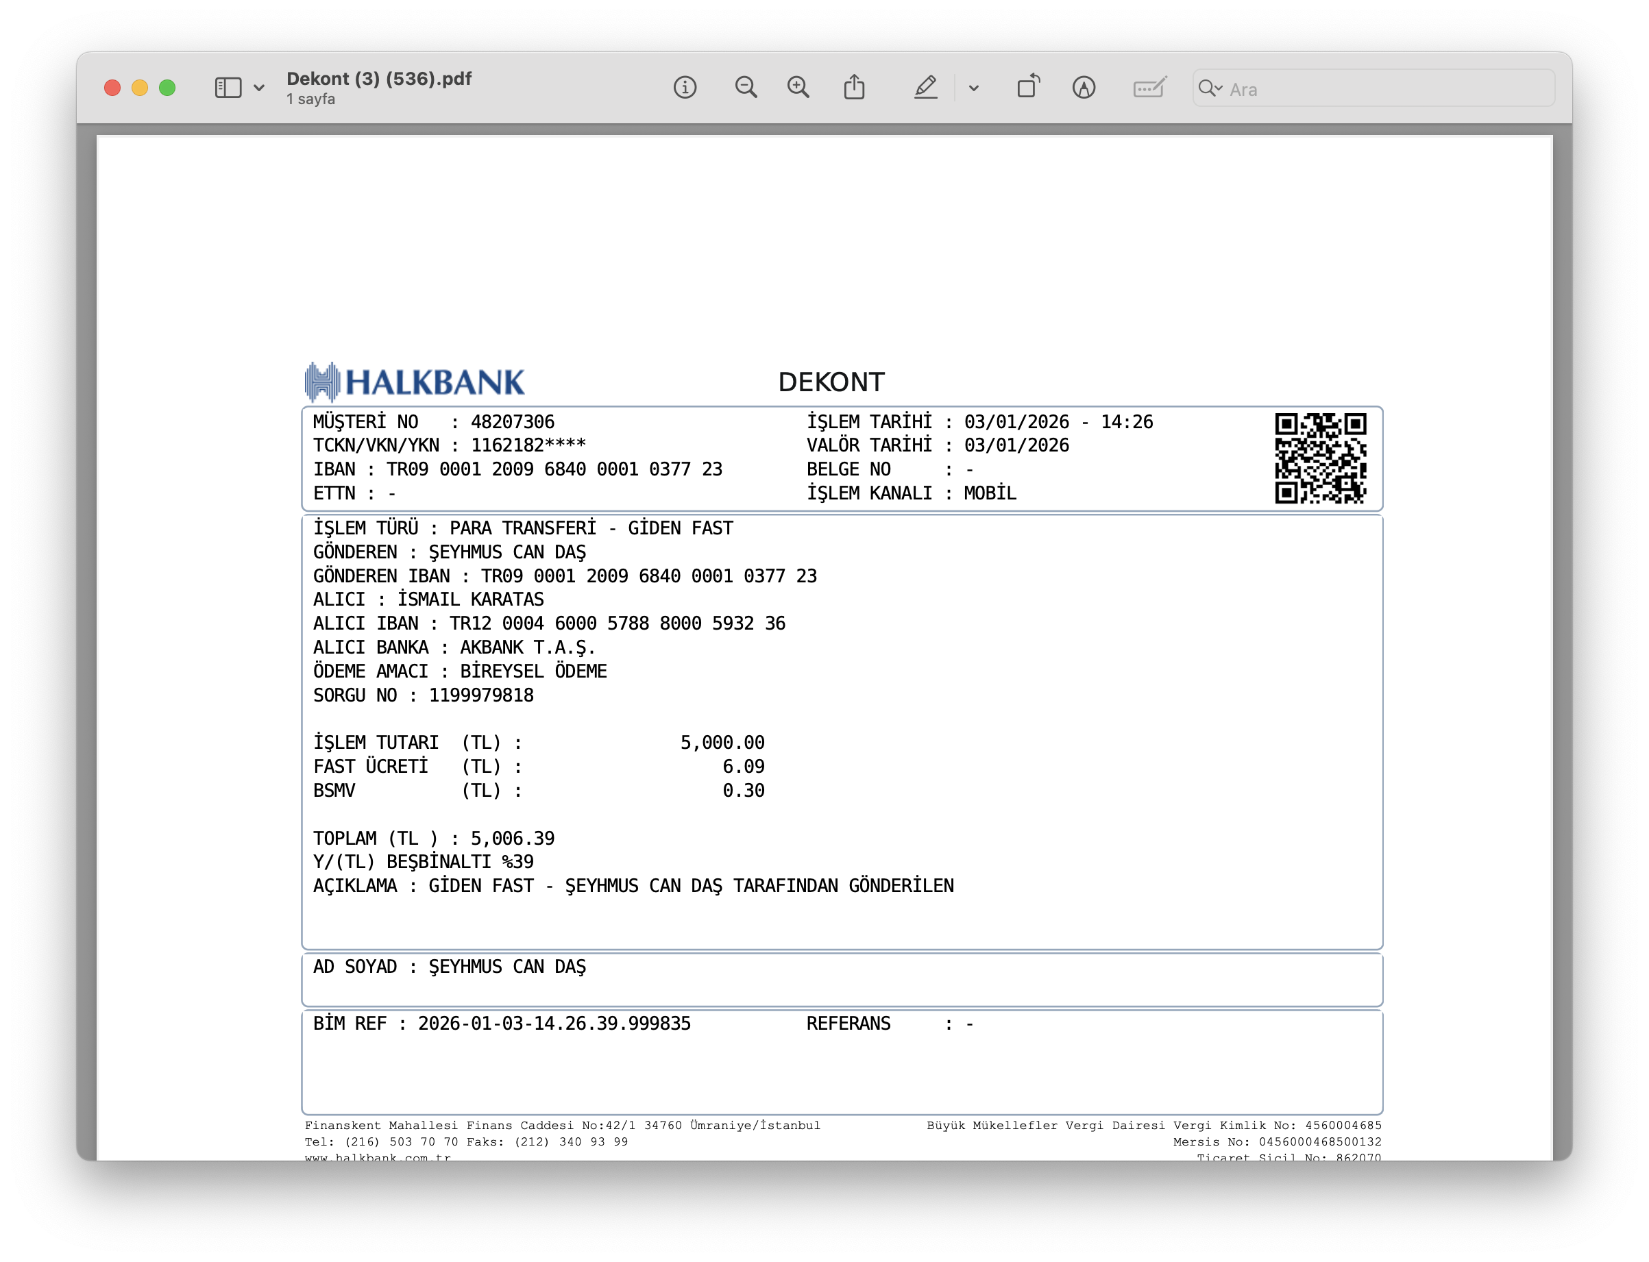Minimize the Preview window
1649x1262 pixels.
click(140, 88)
